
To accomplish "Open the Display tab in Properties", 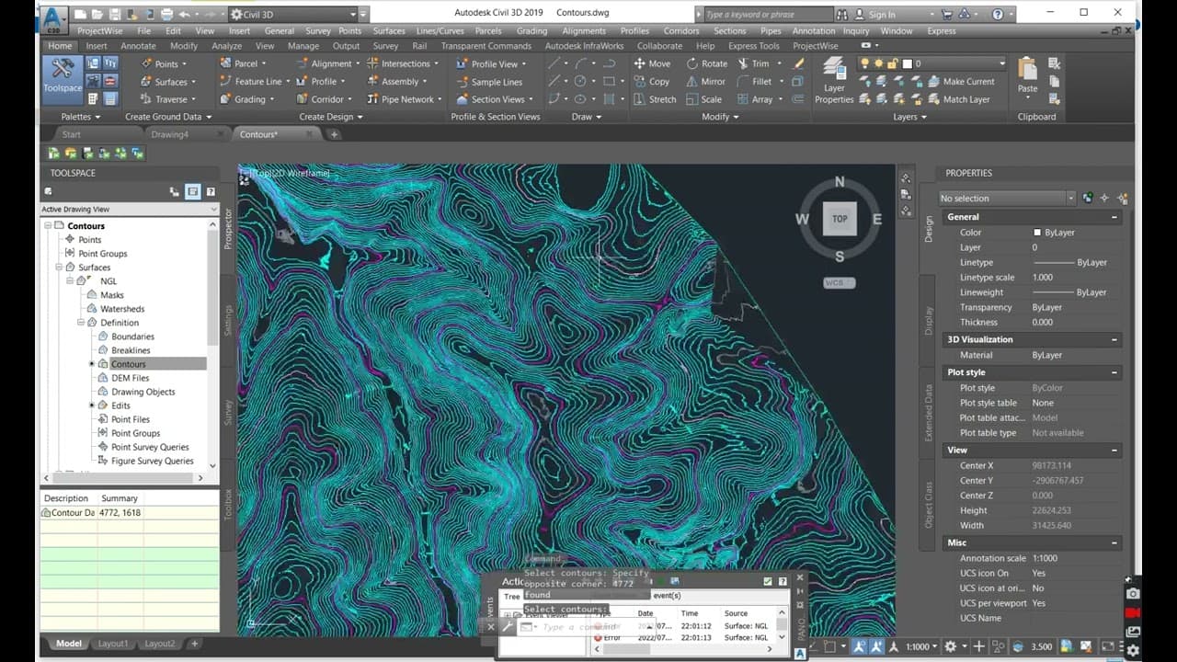I will coord(928,320).
